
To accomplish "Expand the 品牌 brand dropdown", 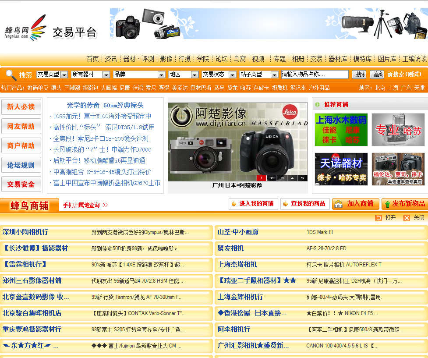I will tap(139, 74).
